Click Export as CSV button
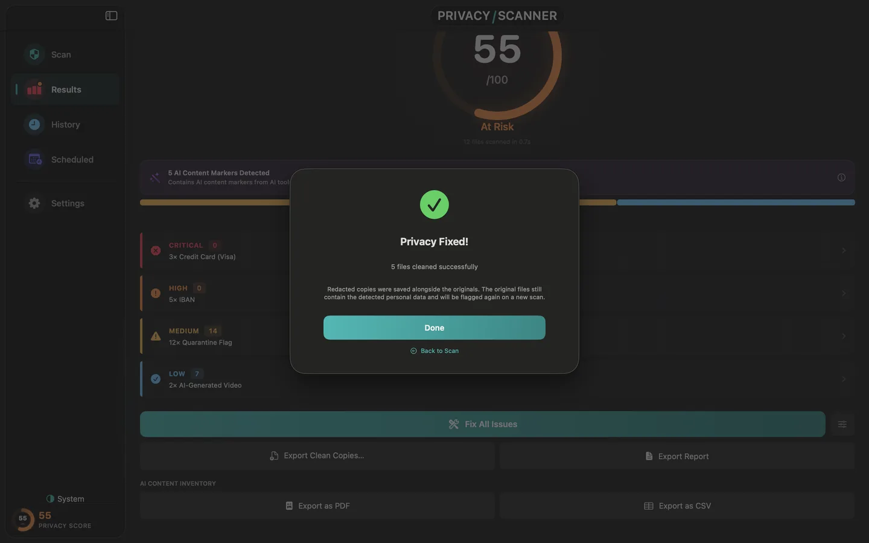Image resolution: width=869 pixels, height=543 pixels. (677, 506)
